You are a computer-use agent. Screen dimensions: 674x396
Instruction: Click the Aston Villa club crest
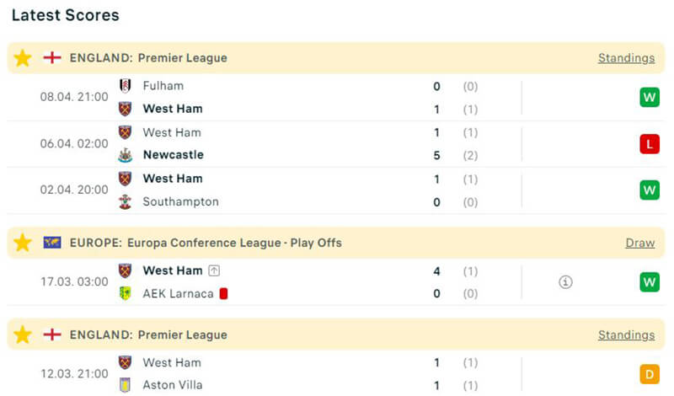tap(126, 385)
